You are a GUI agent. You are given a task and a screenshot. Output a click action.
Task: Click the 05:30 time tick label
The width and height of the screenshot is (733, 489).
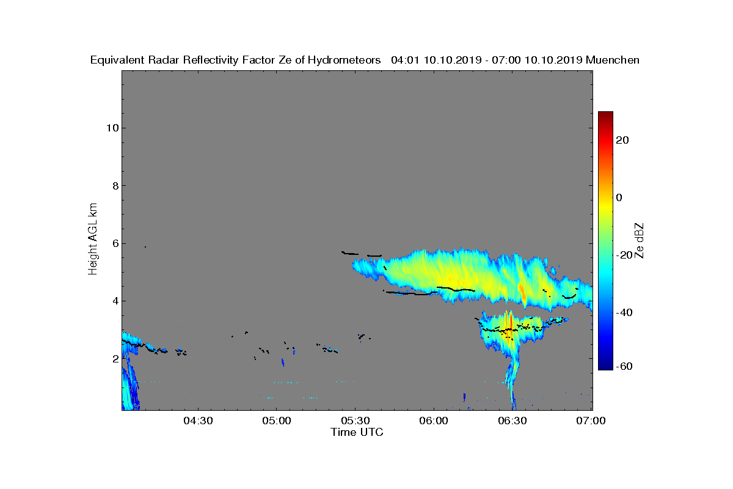(355, 421)
